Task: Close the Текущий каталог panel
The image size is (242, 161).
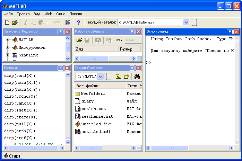Action: tap(138, 68)
